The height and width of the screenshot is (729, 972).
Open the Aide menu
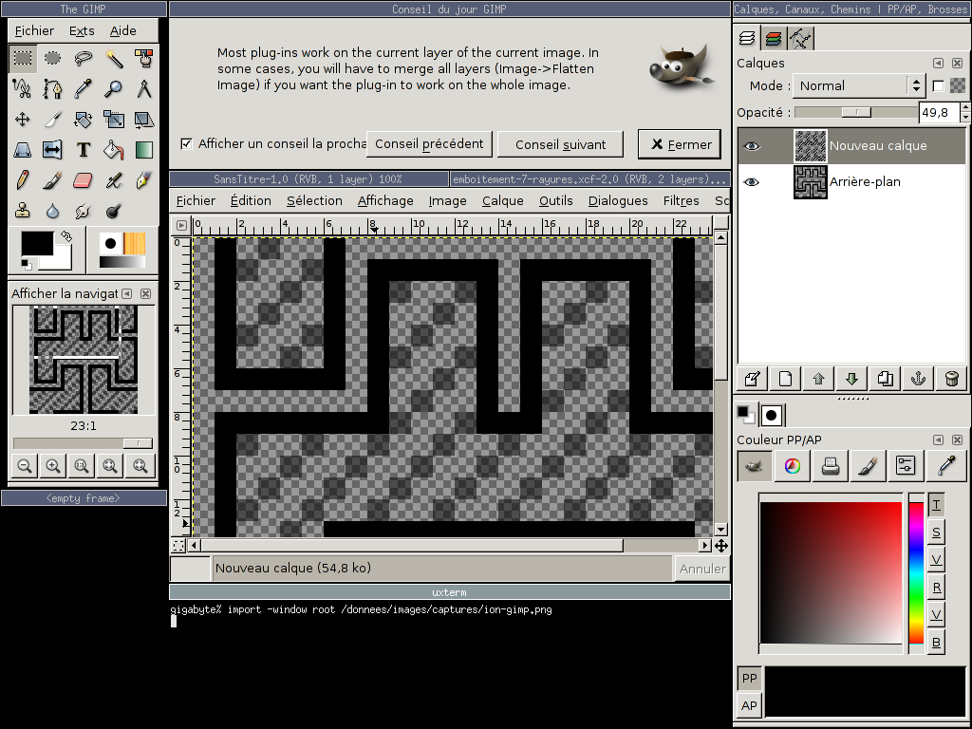[122, 31]
